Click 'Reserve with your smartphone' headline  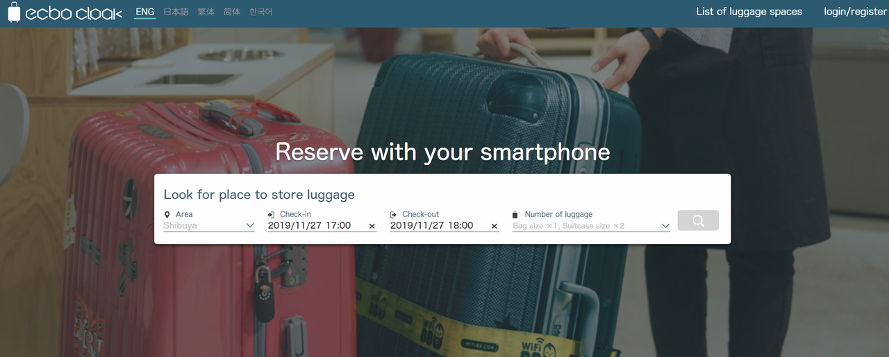click(443, 152)
